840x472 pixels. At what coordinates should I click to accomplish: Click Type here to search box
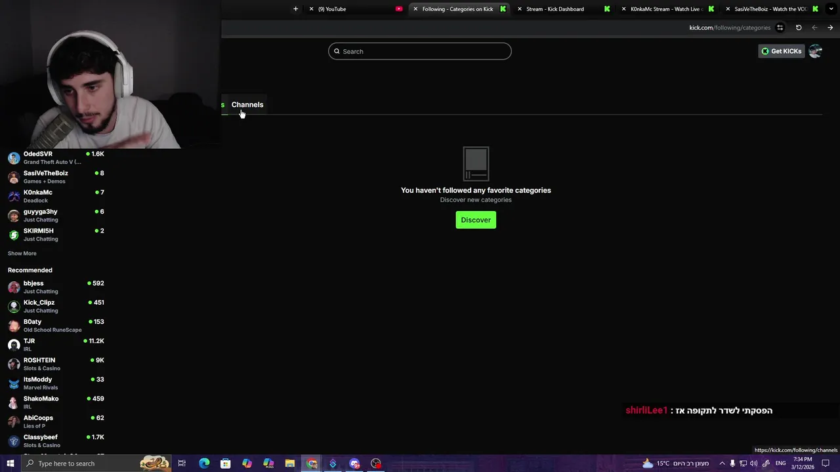[96, 463]
